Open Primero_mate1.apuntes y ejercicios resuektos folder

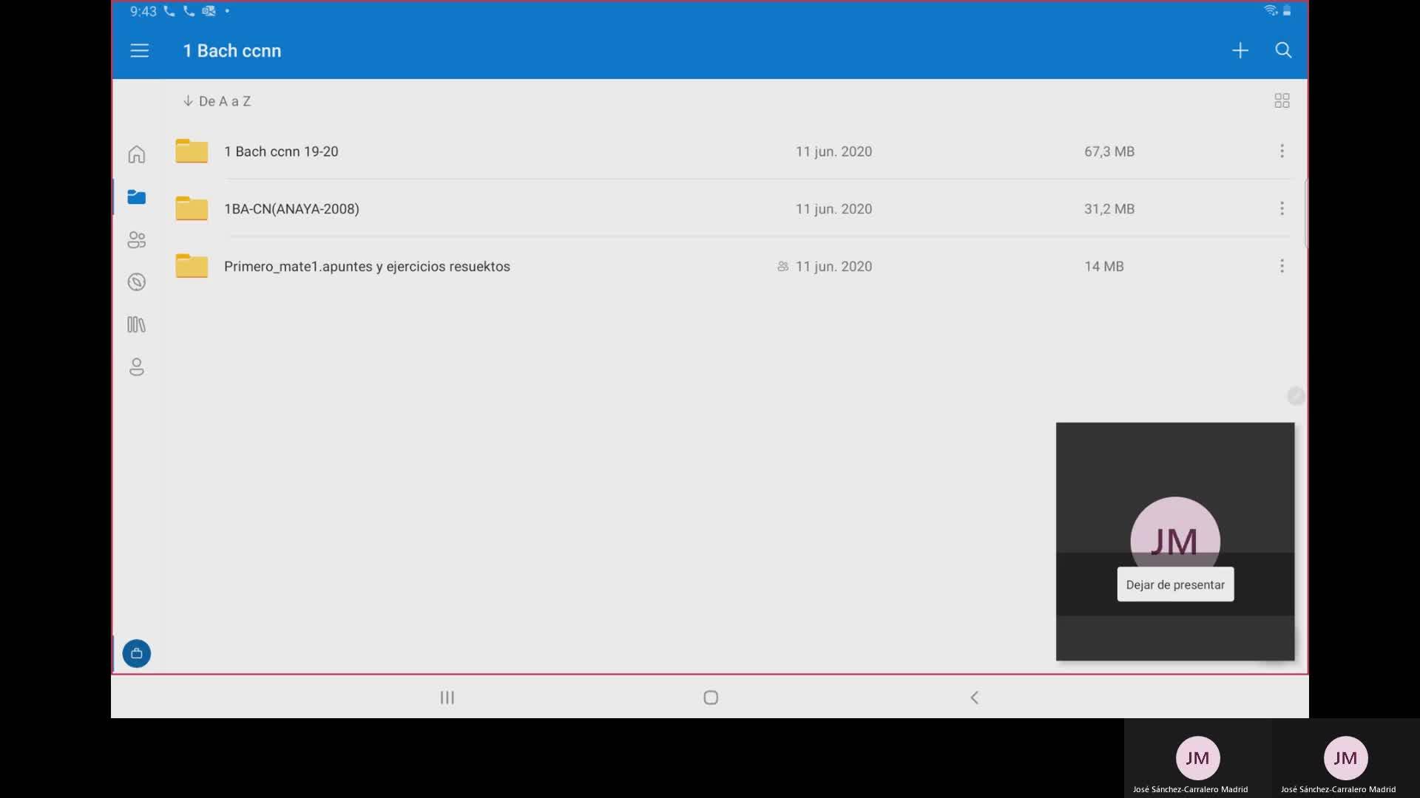367,267
